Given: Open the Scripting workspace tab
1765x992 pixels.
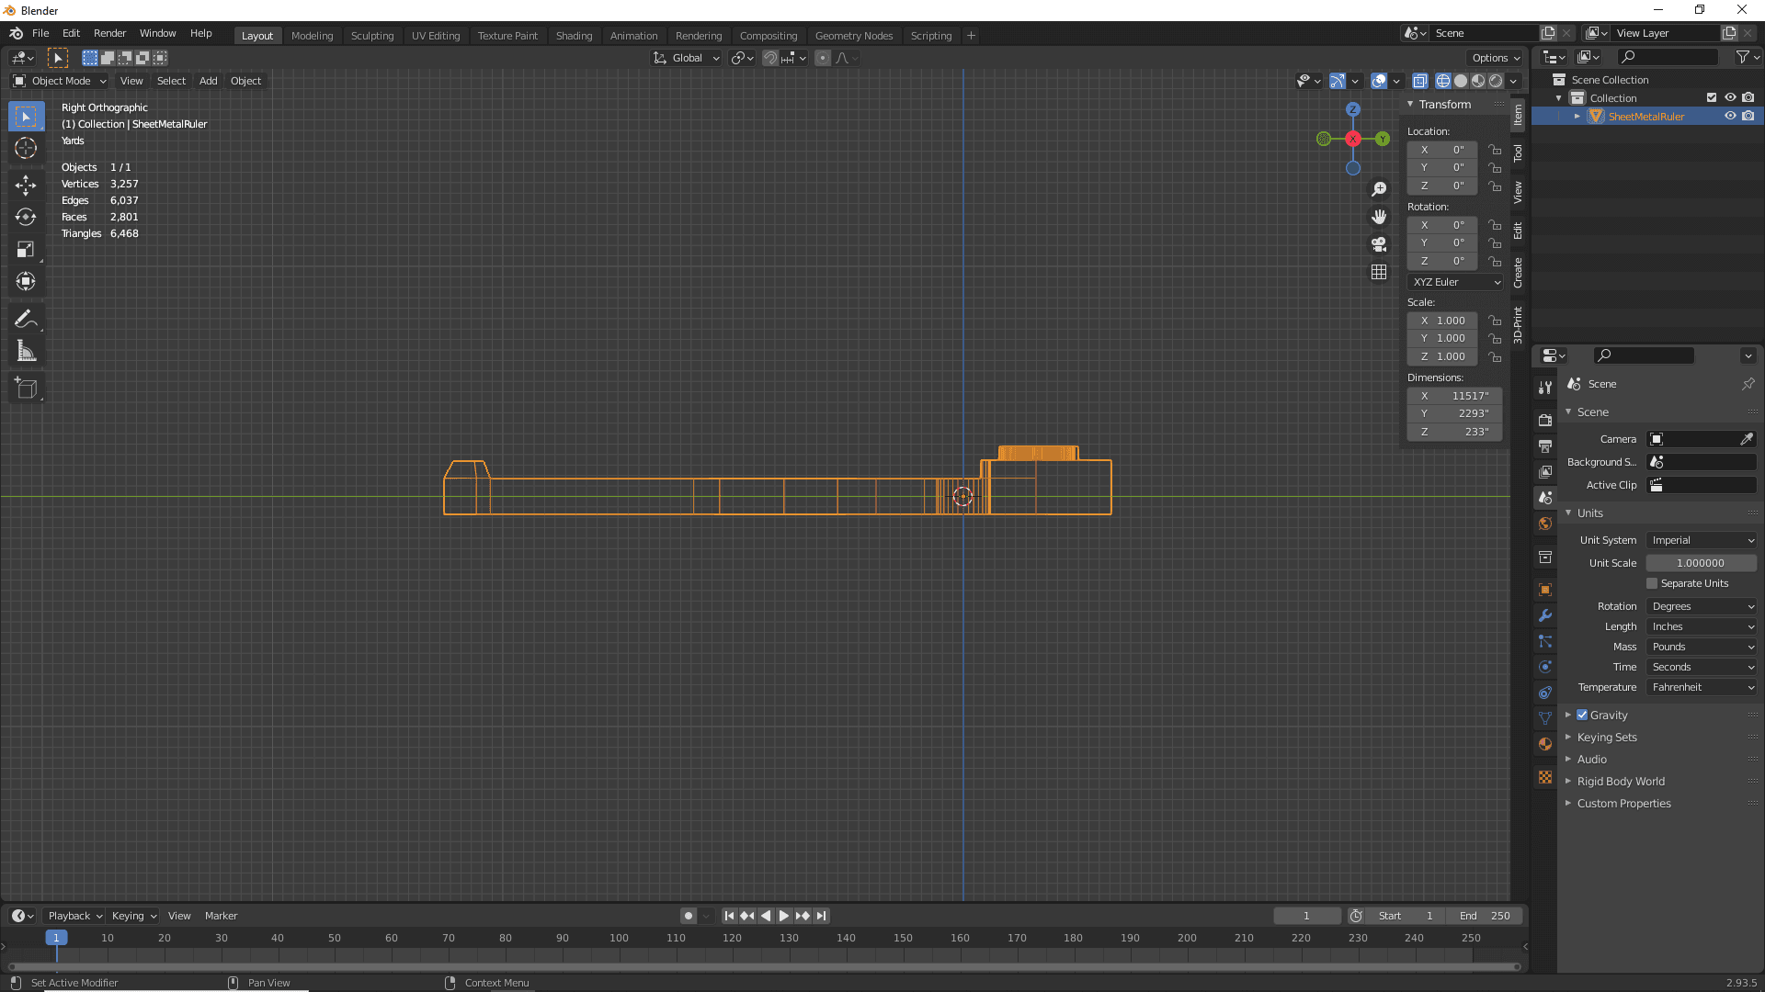Looking at the screenshot, I should 931,35.
